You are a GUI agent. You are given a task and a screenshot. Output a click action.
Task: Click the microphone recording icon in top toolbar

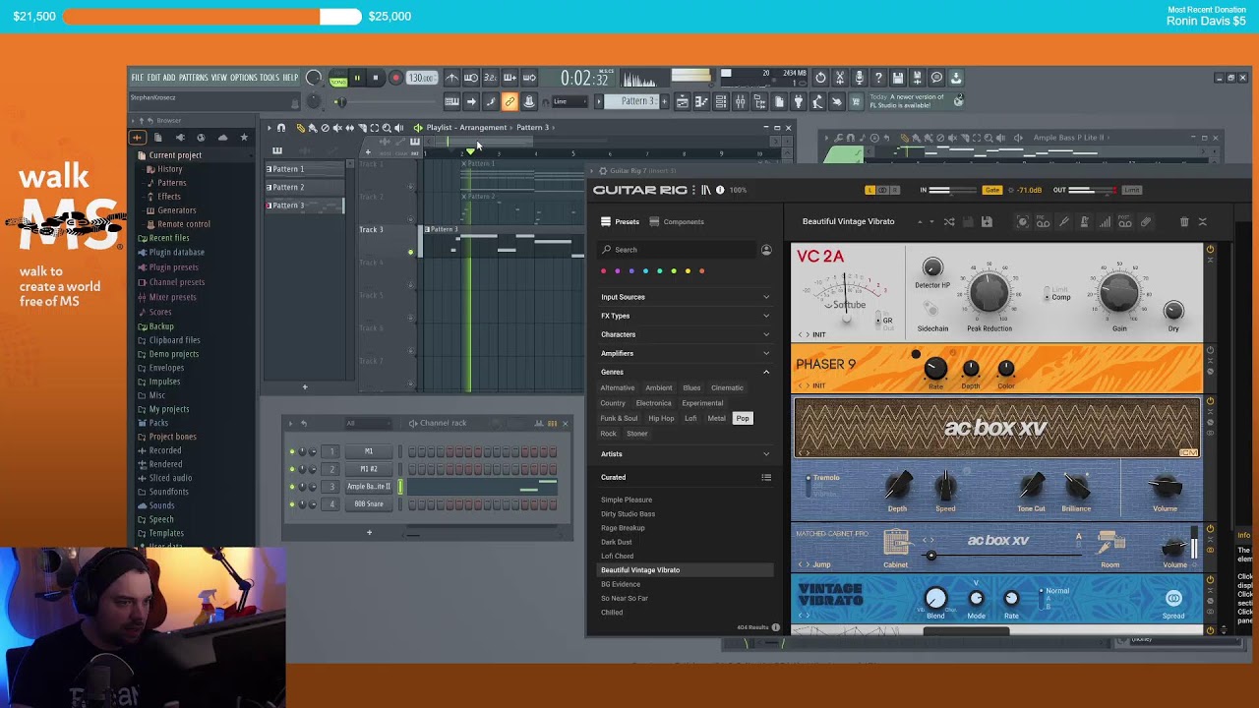[x=859, y=78]
